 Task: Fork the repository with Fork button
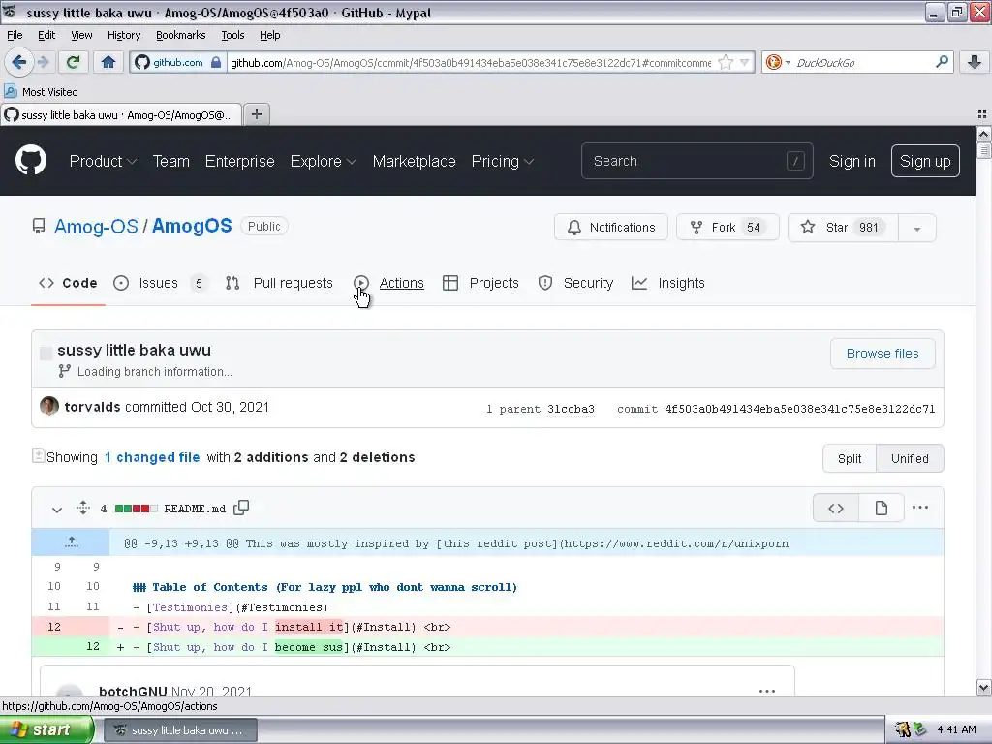(728, 227)
